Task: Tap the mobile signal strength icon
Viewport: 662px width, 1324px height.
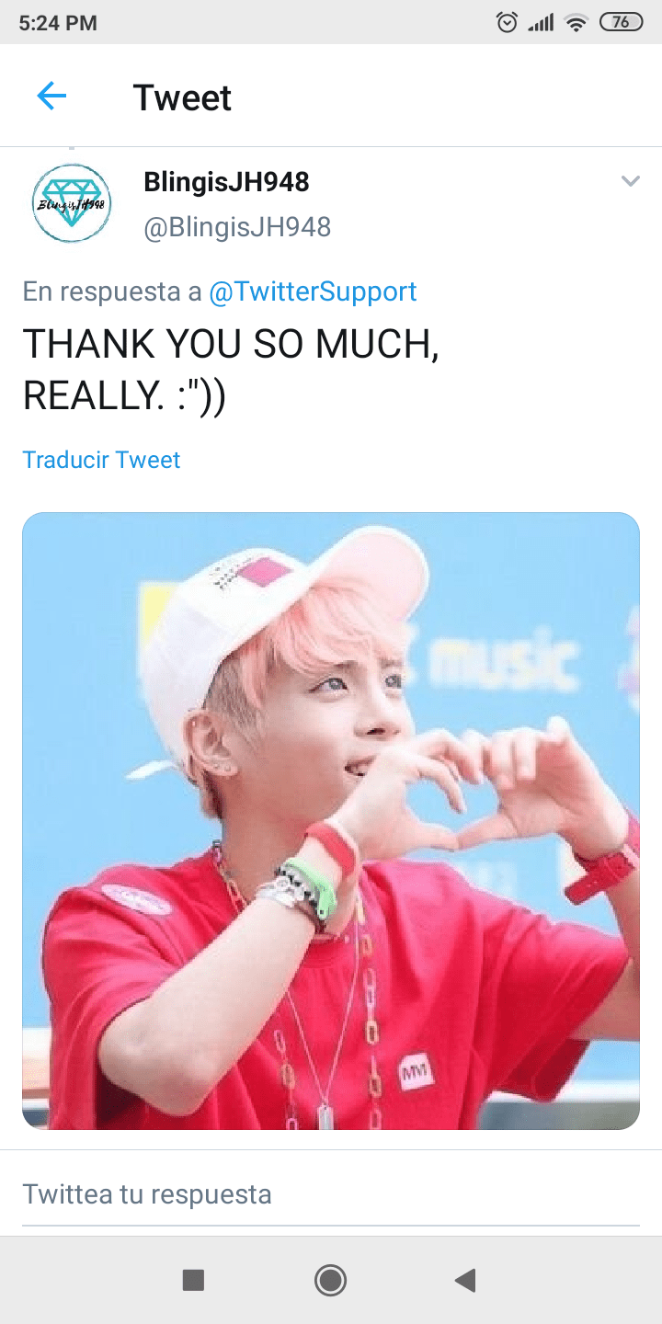Action: click(541, 23)
